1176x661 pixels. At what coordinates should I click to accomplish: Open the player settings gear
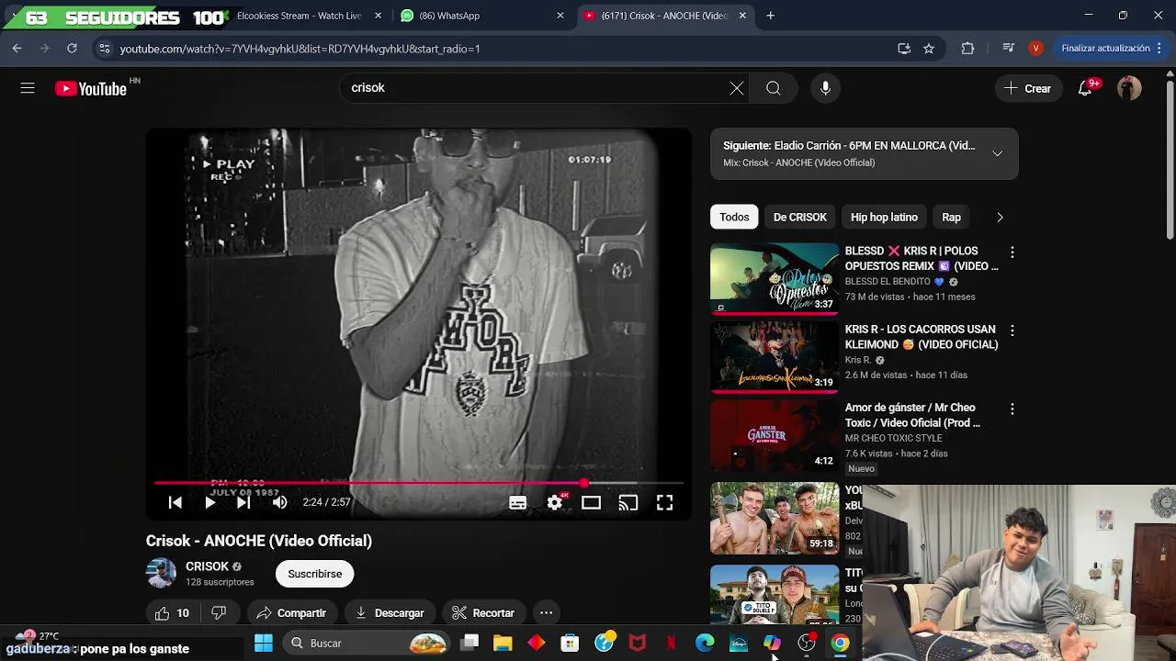tap(555, 502)
